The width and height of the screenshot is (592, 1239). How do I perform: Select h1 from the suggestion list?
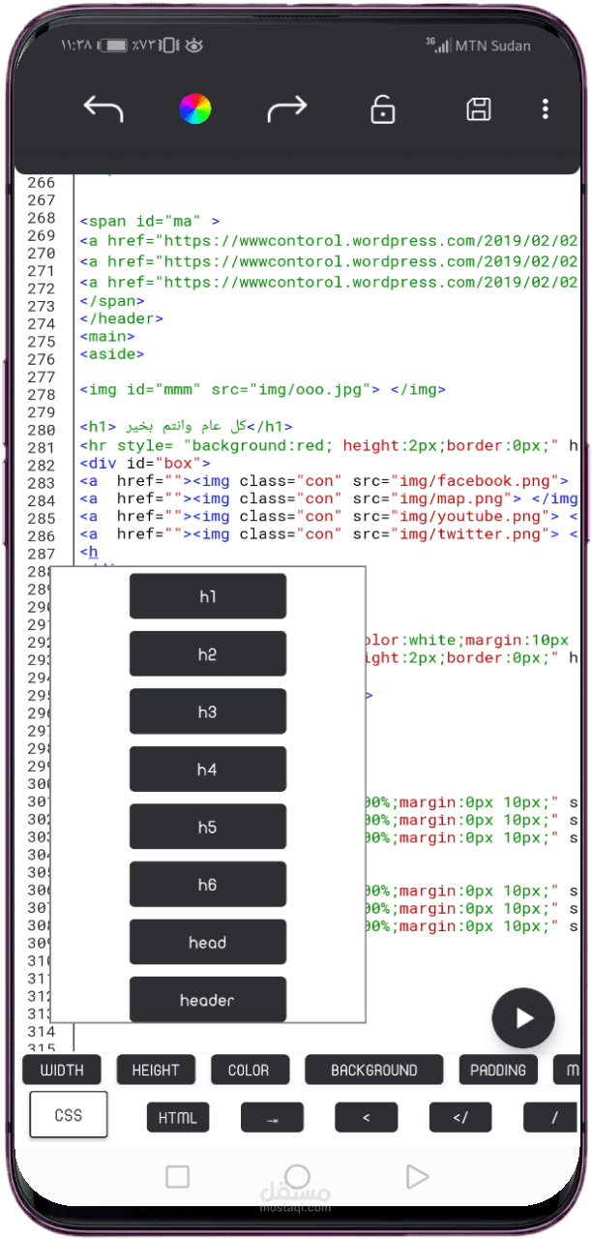(208, 596)
